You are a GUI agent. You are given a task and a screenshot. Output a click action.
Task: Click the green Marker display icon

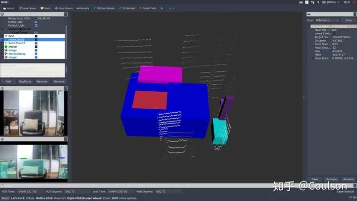(x=6, y=47)
